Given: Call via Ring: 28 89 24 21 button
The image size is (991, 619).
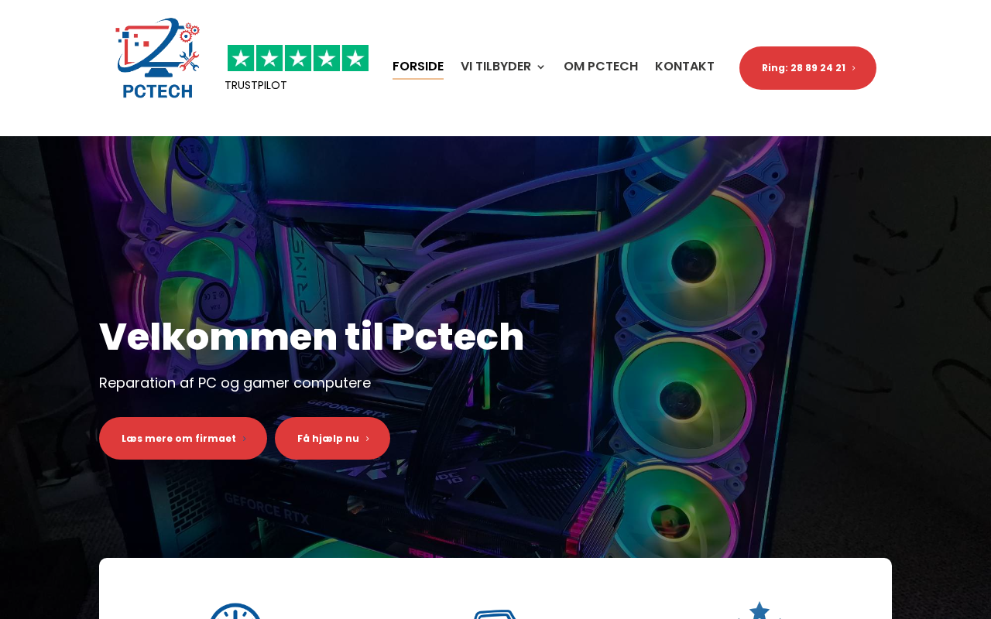Looking at the screenshot, I should [x=808, y=68].
